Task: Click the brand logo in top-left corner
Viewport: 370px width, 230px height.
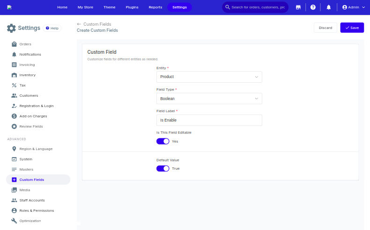Action: click(x=9, y=7)
